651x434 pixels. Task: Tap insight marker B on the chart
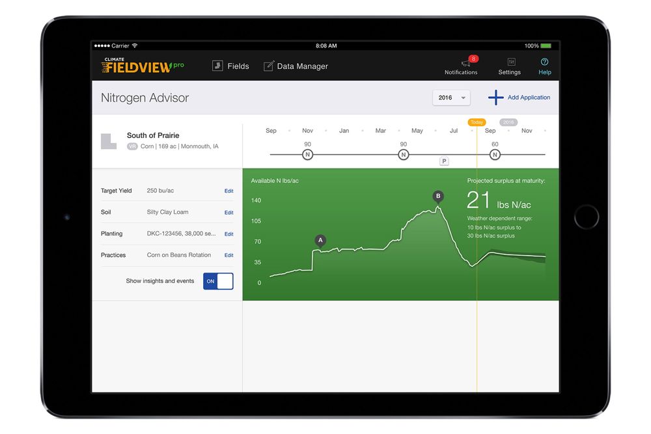[438, 196]
